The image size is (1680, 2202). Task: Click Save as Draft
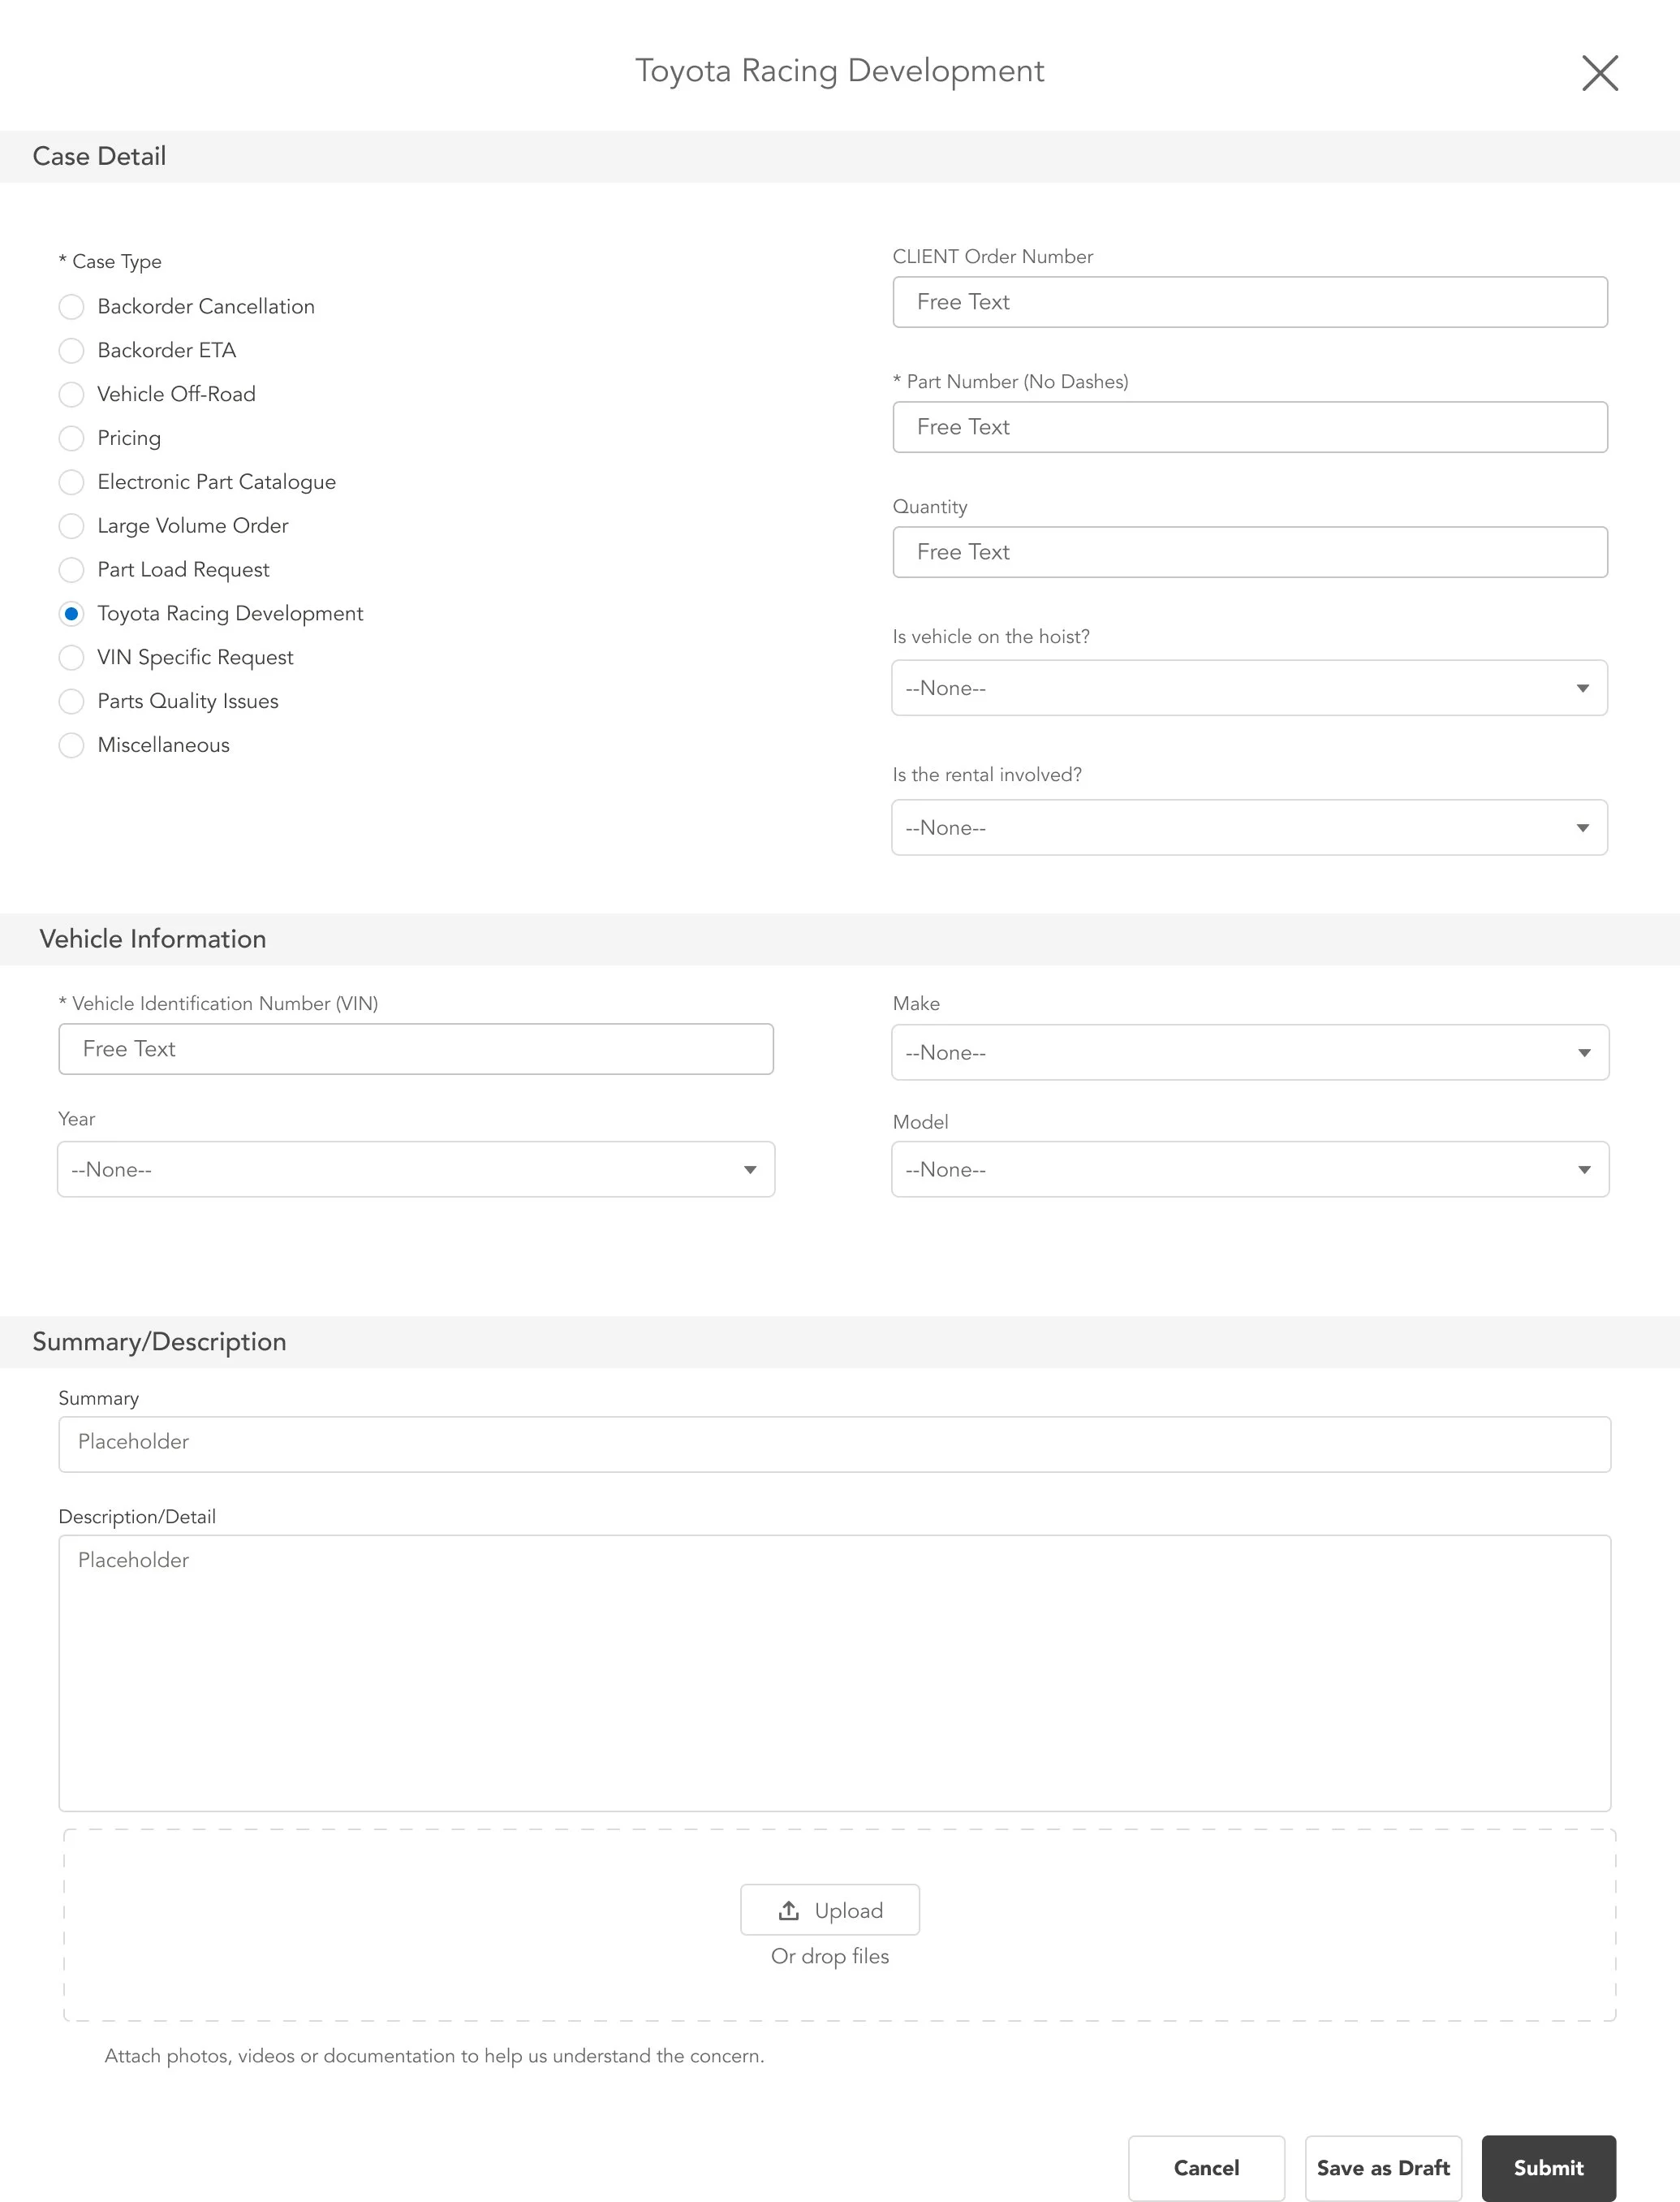[x=1382, y=2167]
